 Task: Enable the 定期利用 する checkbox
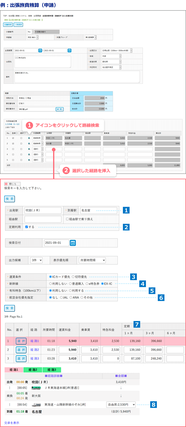[x=27, y=227]
